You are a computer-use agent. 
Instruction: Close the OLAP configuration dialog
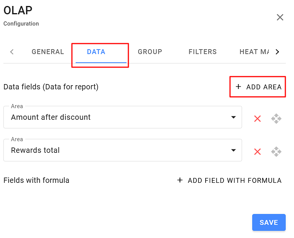[x=280, y=17]
